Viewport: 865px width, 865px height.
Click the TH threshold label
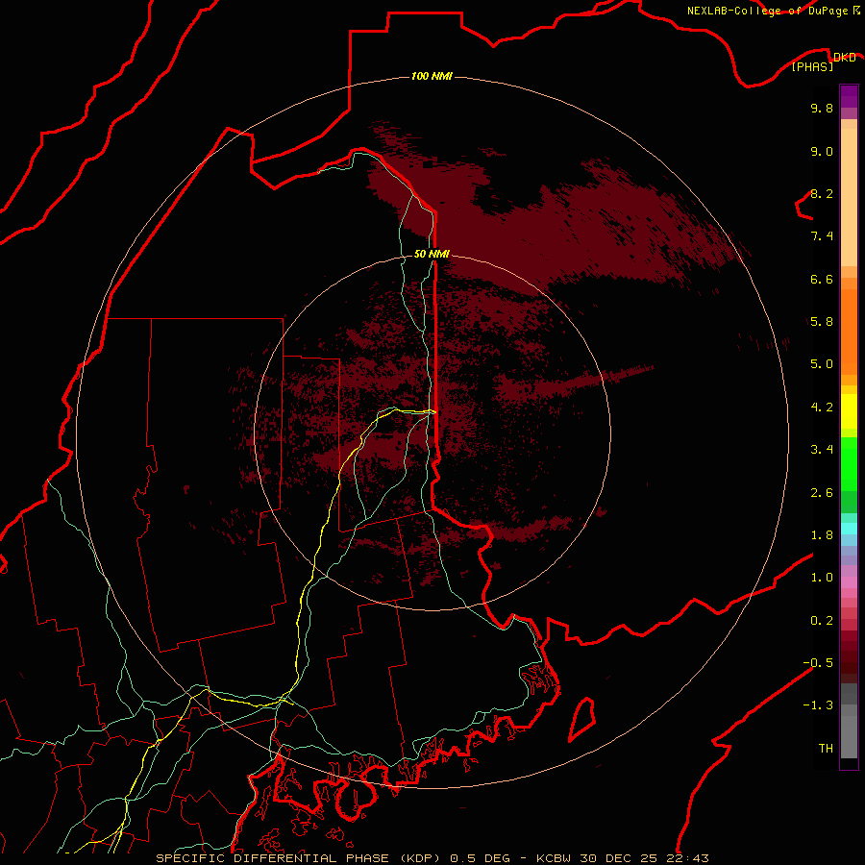tap(826, 749)
